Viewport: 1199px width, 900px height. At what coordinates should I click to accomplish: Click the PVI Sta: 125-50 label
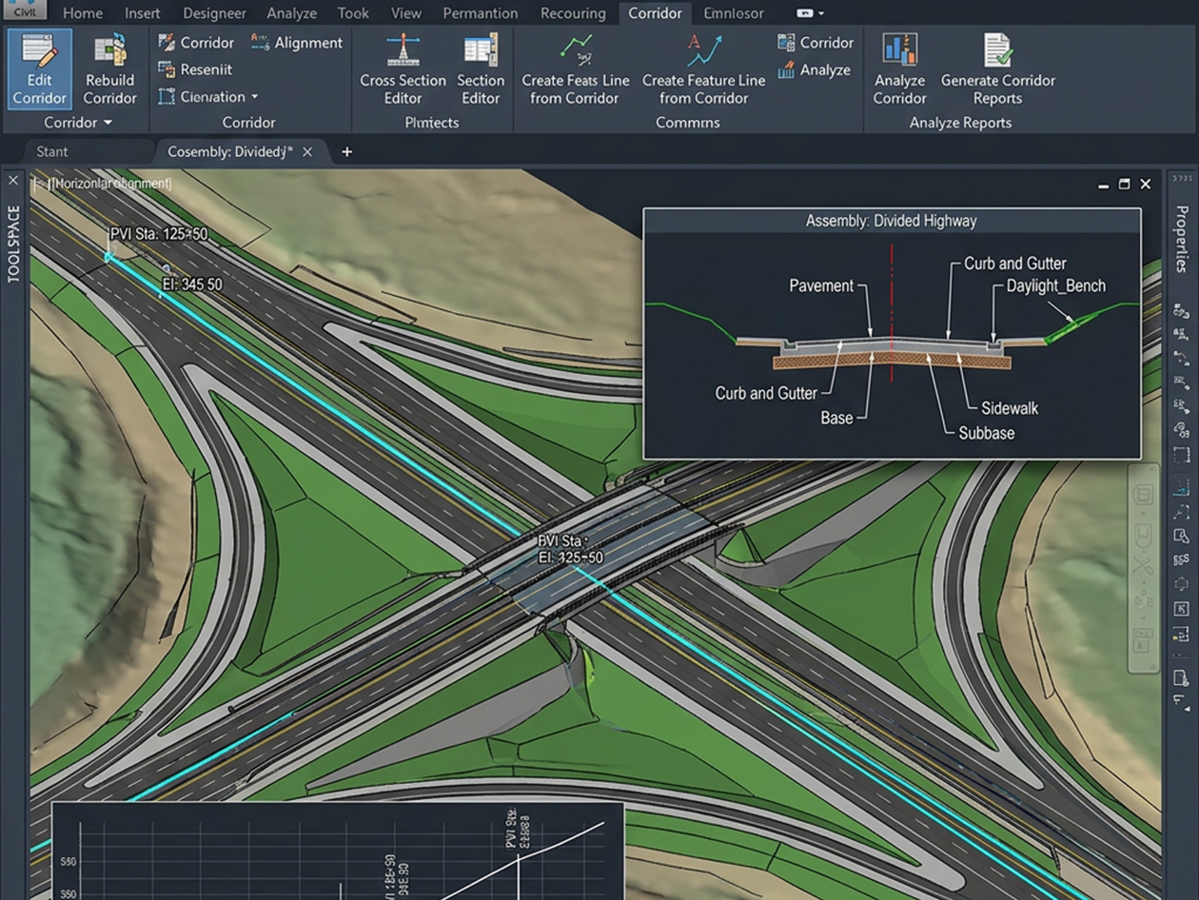click(158, 234)
